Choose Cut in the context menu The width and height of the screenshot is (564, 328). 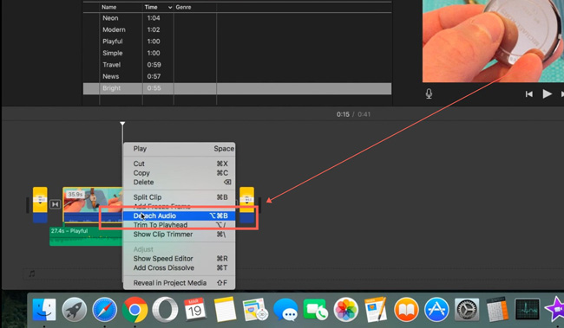pos(179,164)
